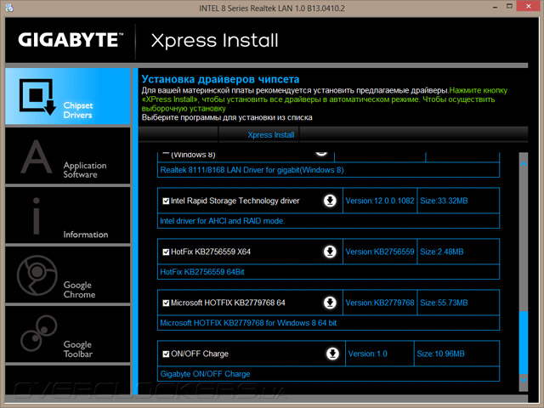Click scrollbar down arrow in driver list
The height and width of the screenshot is (408, 544).
coord(524,380)
